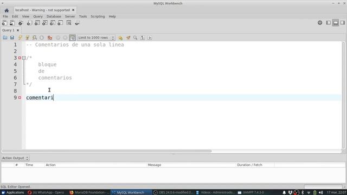The image size is (347, 195).
Task: Click the editor horizontal scrollbar
Action: 107,151
